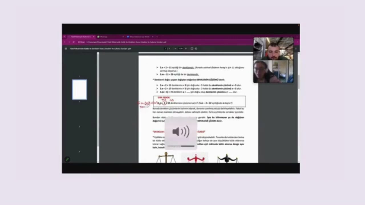The width and height of the screenshot is (365, 205).
Task: Click the red 'DENKLEM' section heading
Action: 179,132
